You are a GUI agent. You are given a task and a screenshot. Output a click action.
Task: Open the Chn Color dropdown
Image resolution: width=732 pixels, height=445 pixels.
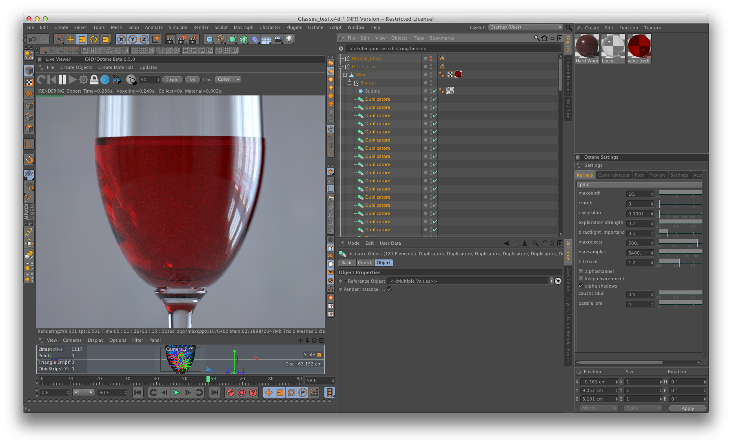228,80
